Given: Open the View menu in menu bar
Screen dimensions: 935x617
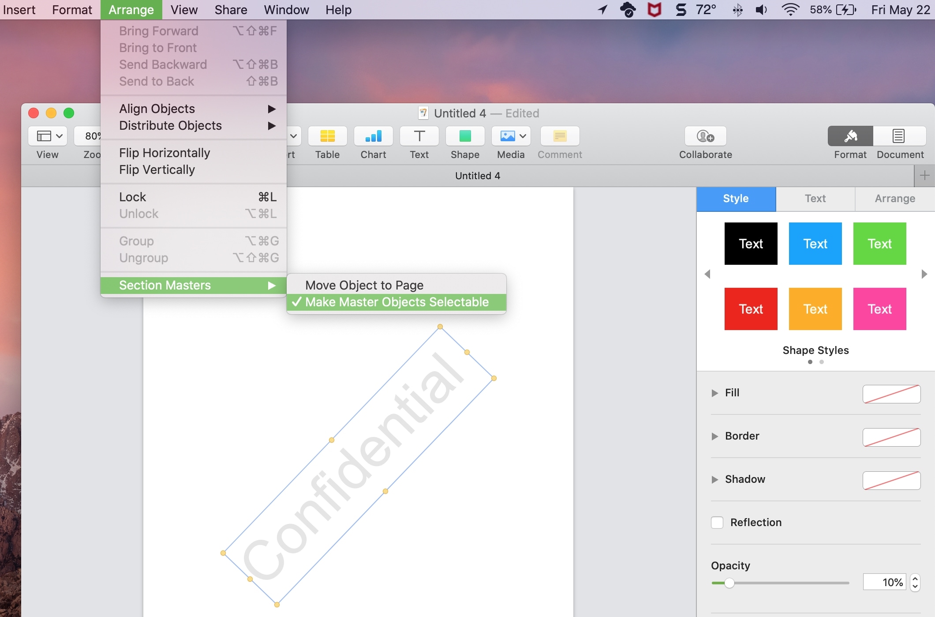Looking at the screenshot, I should pyautogui.click(x=184, y=10).
